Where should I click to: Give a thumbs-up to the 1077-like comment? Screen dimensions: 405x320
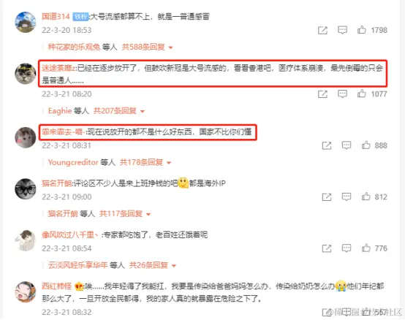pyautogui.click(x=362, y=94)
